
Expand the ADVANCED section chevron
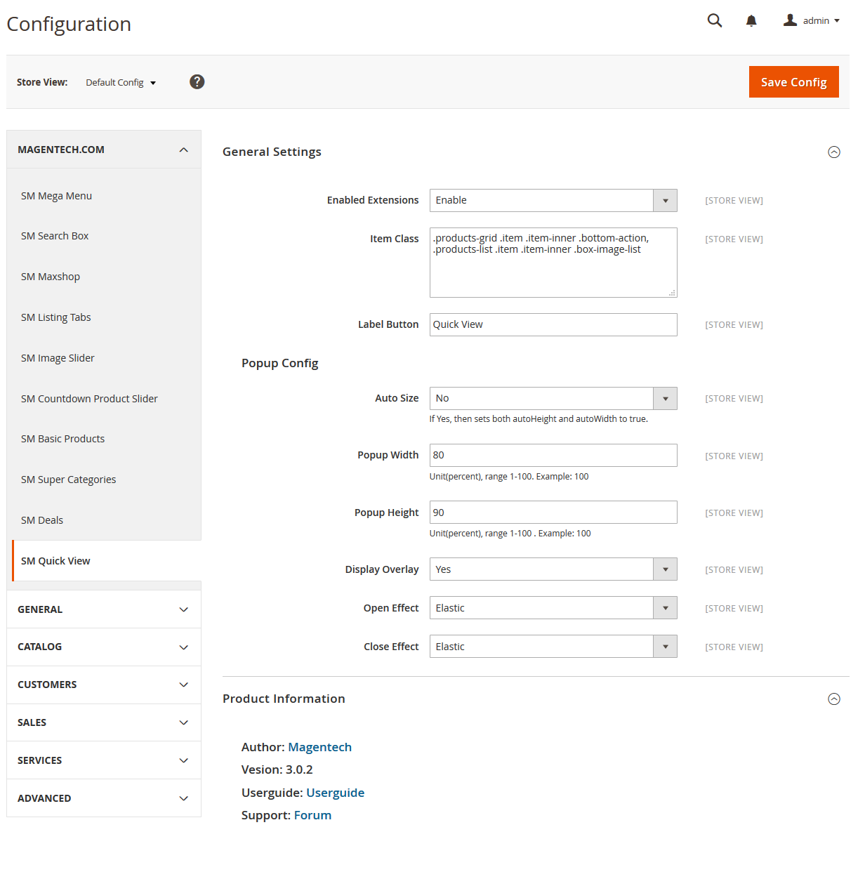[184, 798]
